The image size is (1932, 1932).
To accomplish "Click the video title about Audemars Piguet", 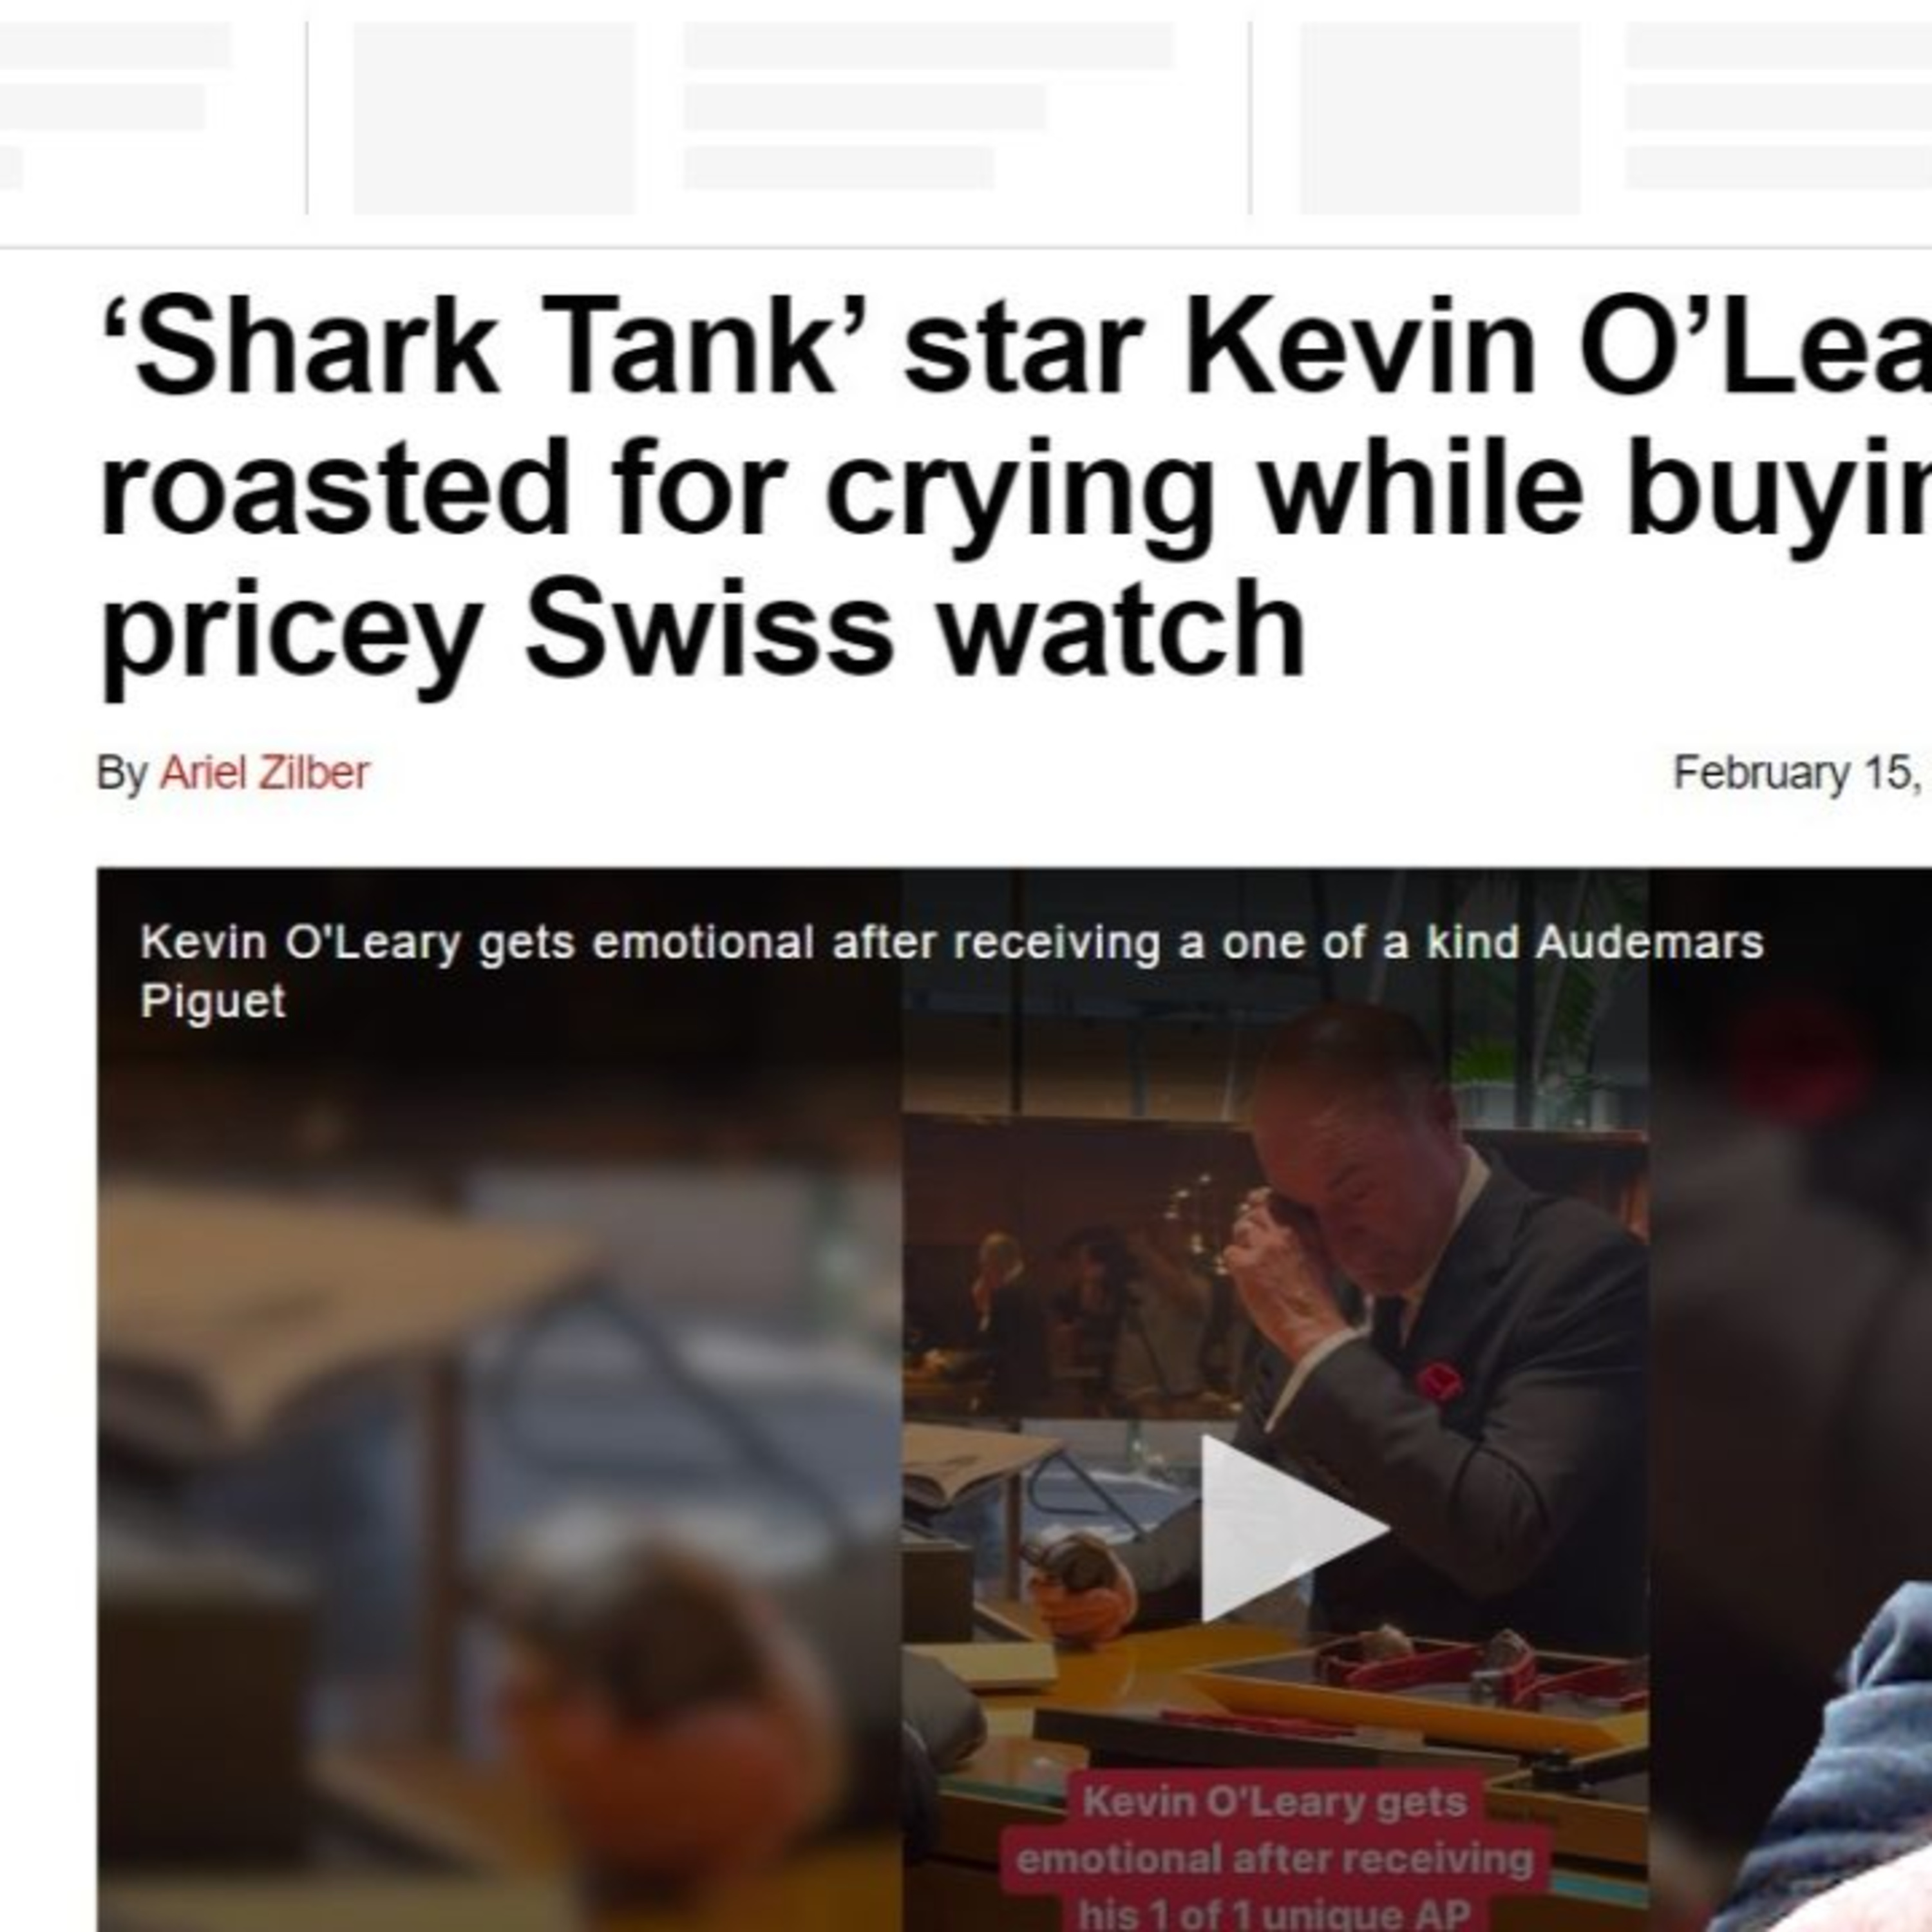I will 951,971.
